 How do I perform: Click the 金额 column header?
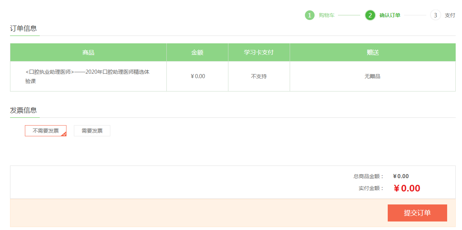click(197, 53)
